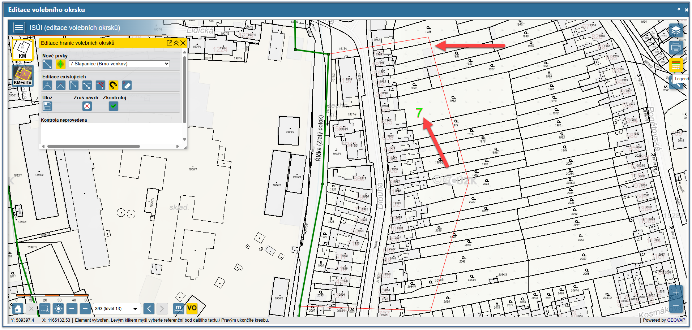Switch to the KM basemap
Screen dimensions: 692x330
tap(22, 49)
